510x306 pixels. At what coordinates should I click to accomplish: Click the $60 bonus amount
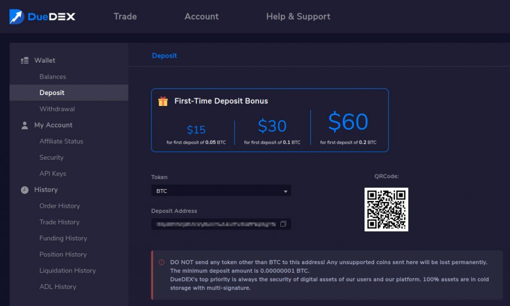pos(348,122)
